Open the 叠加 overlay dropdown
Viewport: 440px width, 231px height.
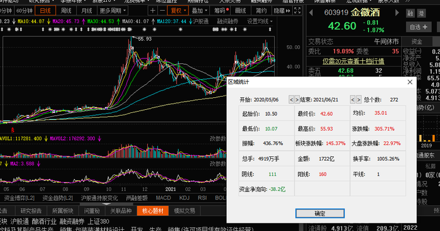pyautogui.click(x=199, y=11)
